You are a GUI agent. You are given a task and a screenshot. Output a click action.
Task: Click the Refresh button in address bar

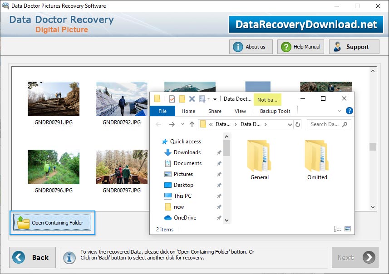[x=298, y=124]
